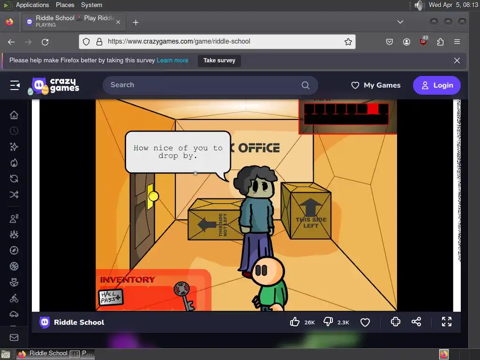This screenshot has width=480, height=360.
Task: Open uBlock Origin extension icon
Action: (424, 41)
